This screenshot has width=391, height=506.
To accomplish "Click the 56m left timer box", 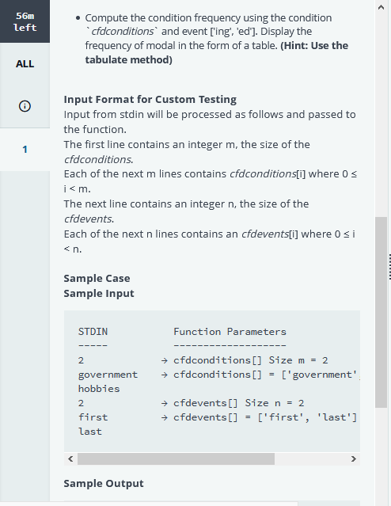I will coord(25,21).
